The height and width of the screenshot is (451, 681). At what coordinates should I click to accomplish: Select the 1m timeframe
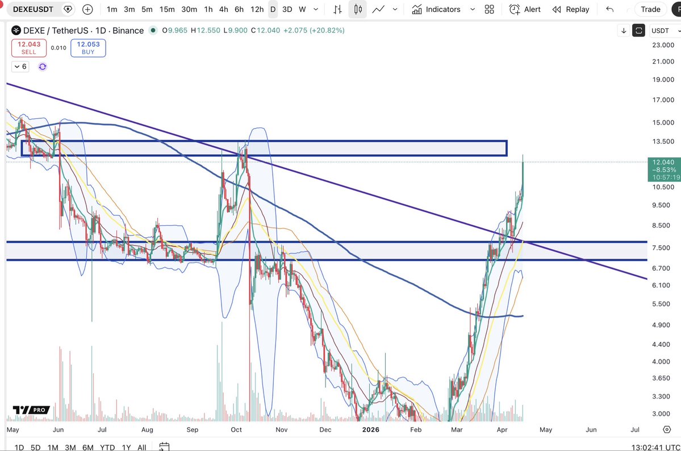point(112,9)
